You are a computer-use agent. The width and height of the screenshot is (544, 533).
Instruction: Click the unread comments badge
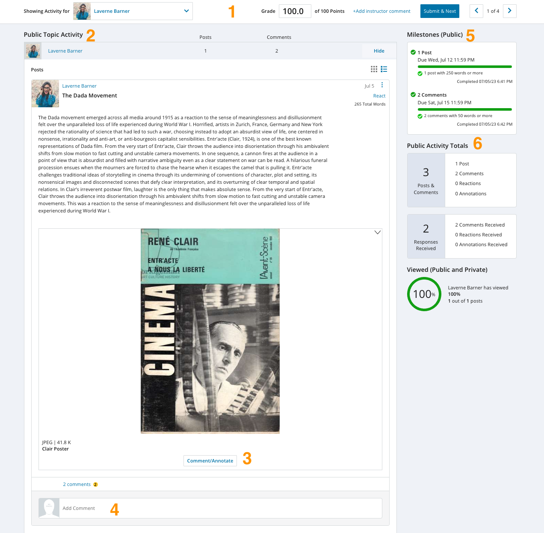(x=95, y=484)
